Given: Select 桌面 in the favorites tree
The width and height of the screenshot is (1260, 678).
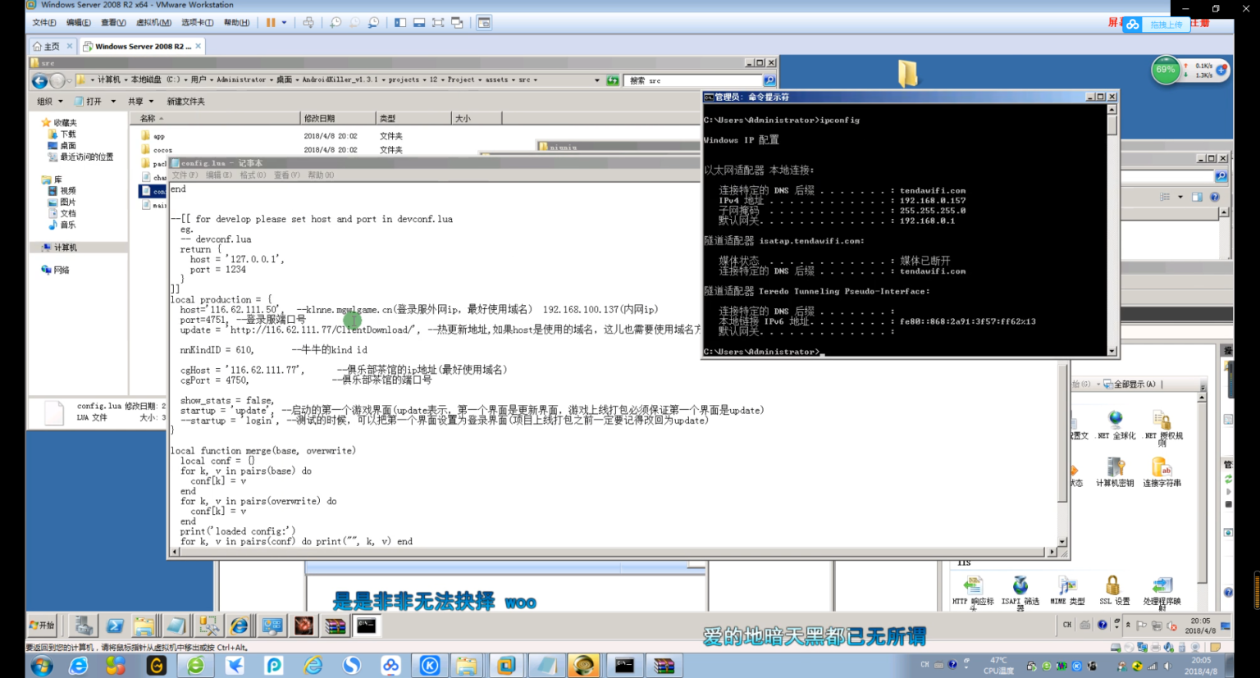Looking at the screenshot, I should [68, 145].
